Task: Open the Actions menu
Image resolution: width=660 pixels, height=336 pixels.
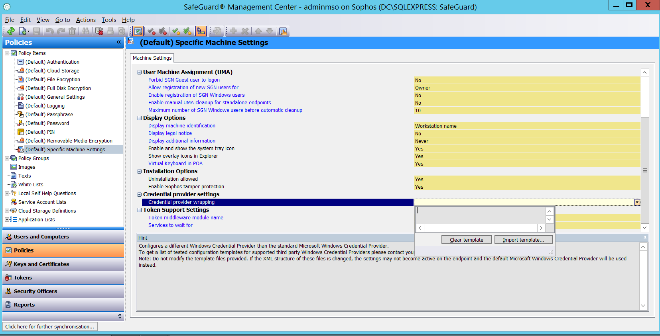Action: click(x=86, y=20)
